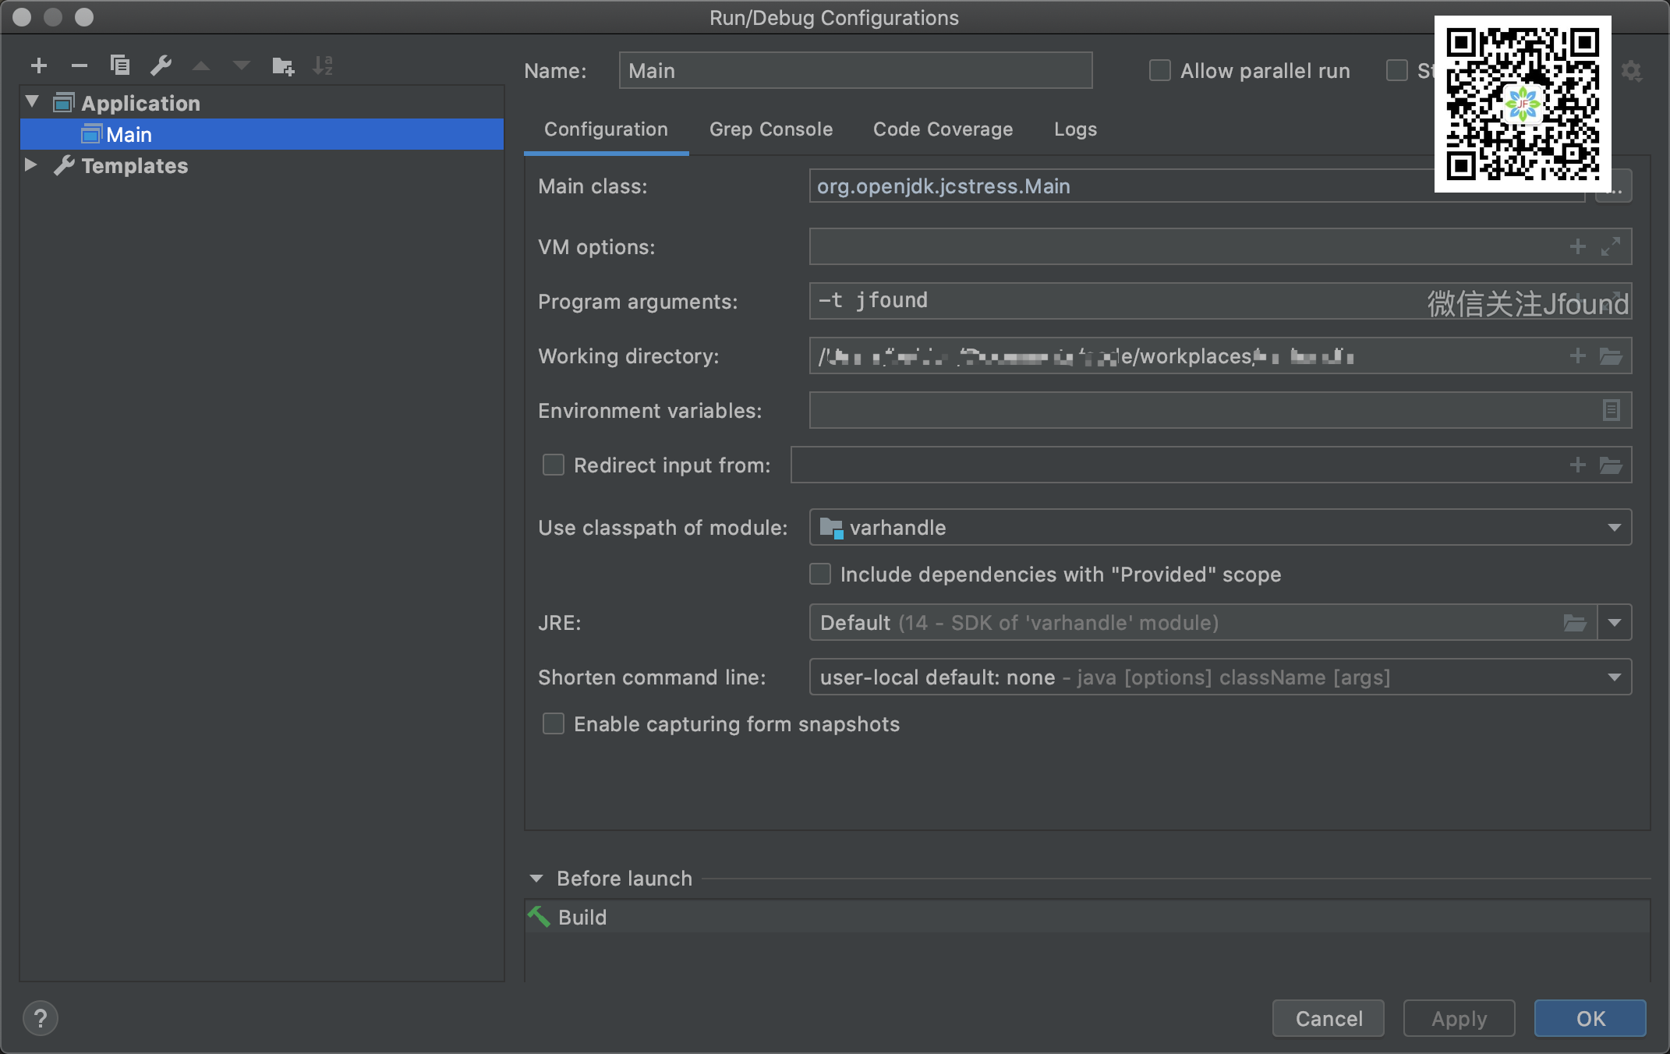The width and height of the screenshot is (1670, 1054).
Task: Open edit templates wrench icon
Action: click(161, 65)
